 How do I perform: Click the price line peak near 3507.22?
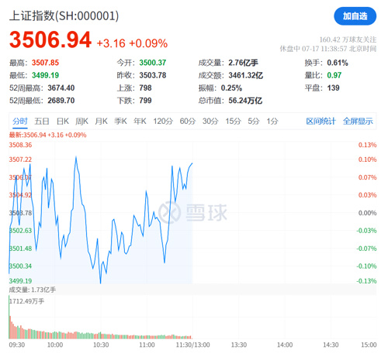point(76,156)
